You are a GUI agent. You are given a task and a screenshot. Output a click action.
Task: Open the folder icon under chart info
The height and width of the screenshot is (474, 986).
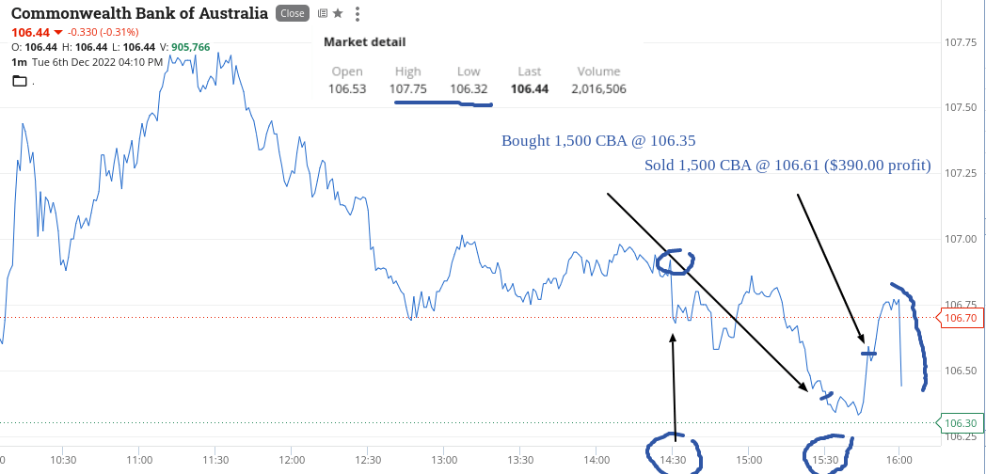[20, 81]
